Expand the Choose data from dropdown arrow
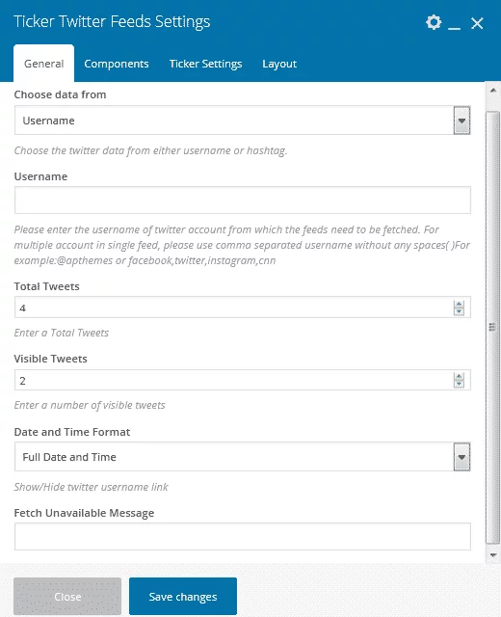 (461, 121)
